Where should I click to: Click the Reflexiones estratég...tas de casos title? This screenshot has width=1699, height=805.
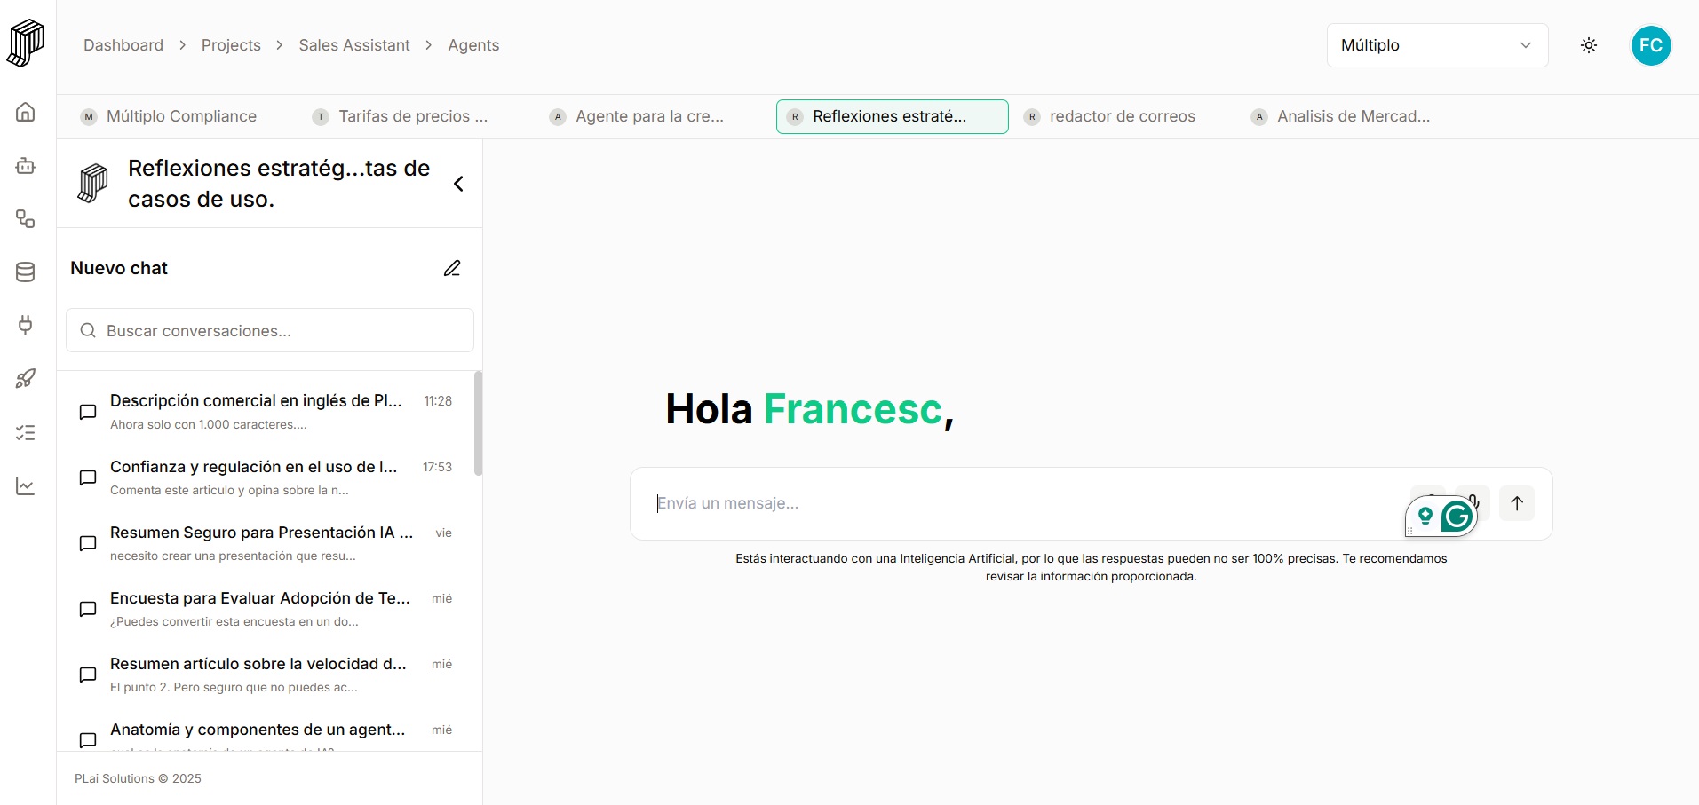click(279, 184)
